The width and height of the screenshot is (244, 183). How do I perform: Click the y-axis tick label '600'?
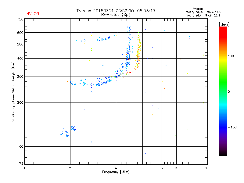(x=20, y=33)
